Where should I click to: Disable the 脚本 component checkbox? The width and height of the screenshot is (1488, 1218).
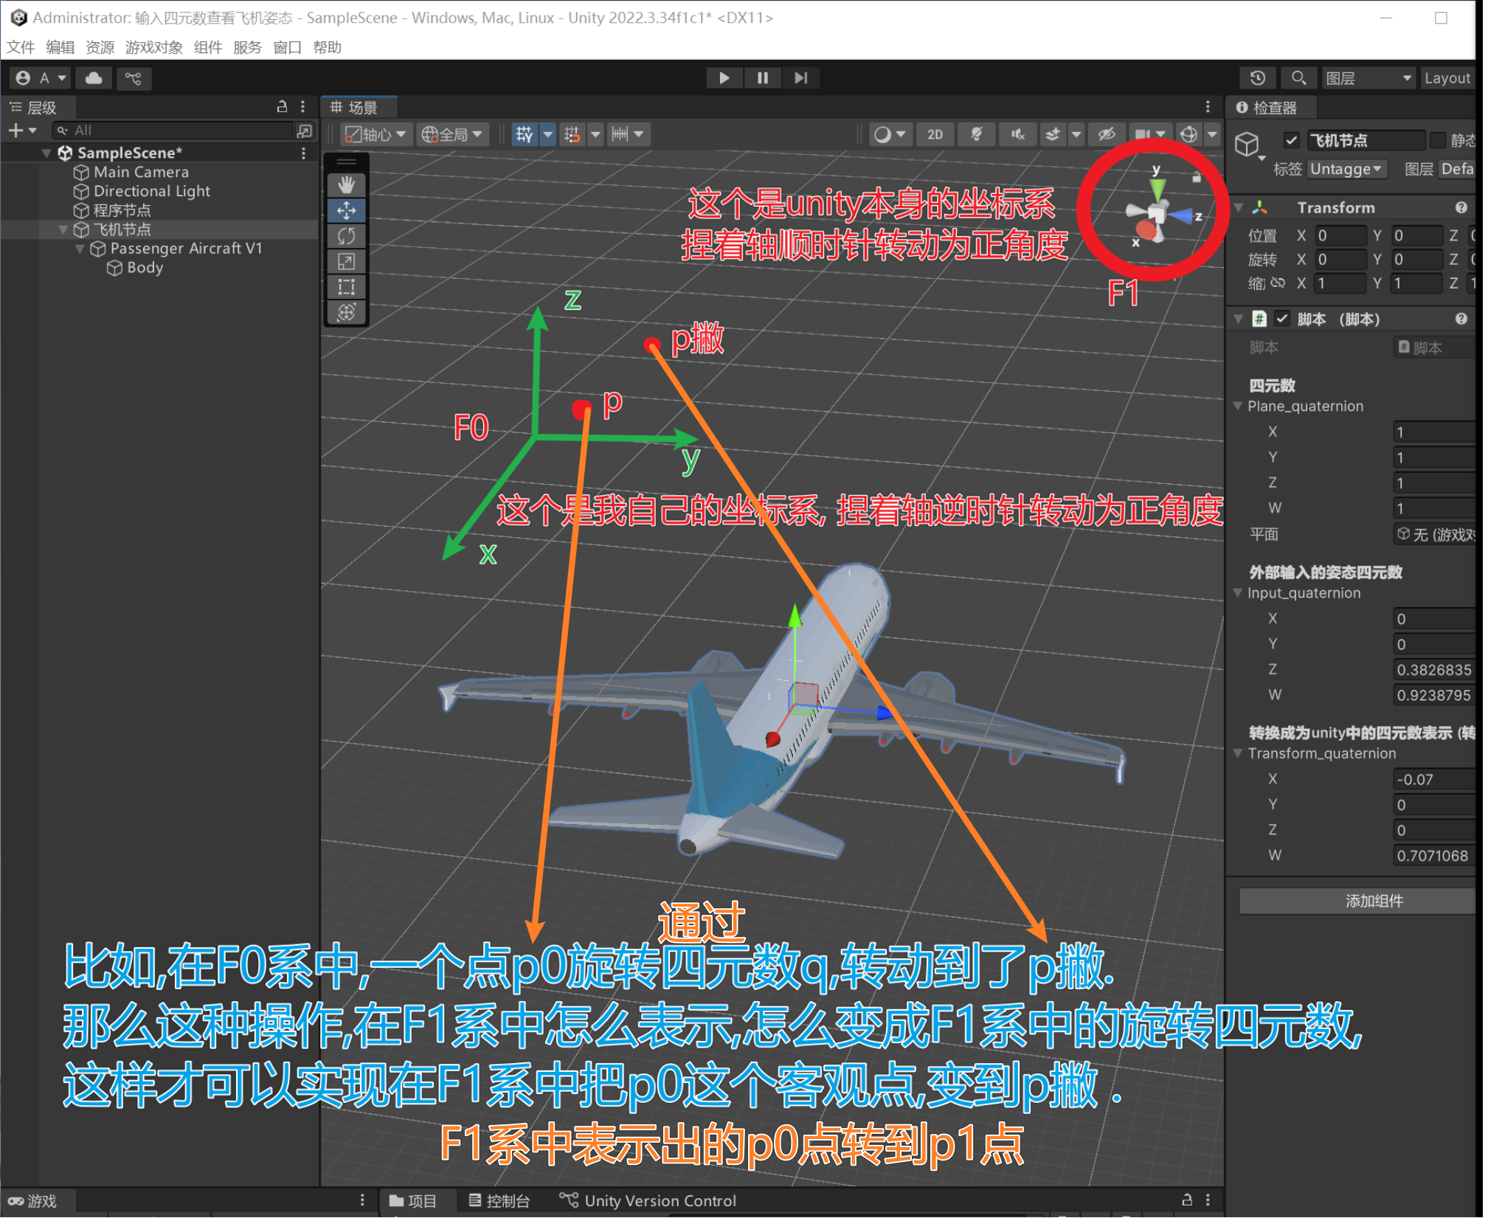tap(1282, 319)
